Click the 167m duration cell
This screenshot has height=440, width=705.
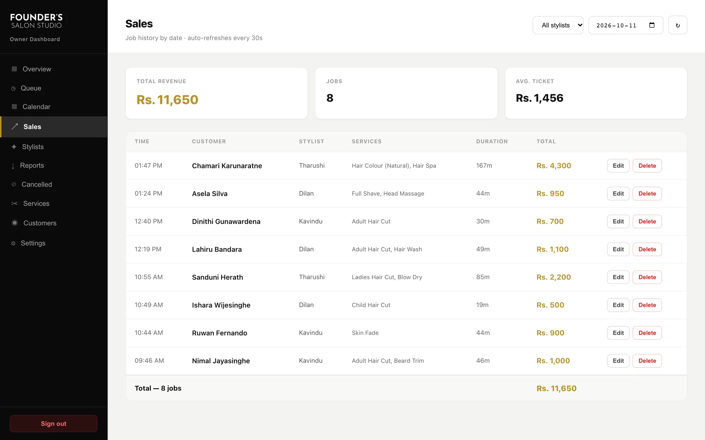click(484, 165)
